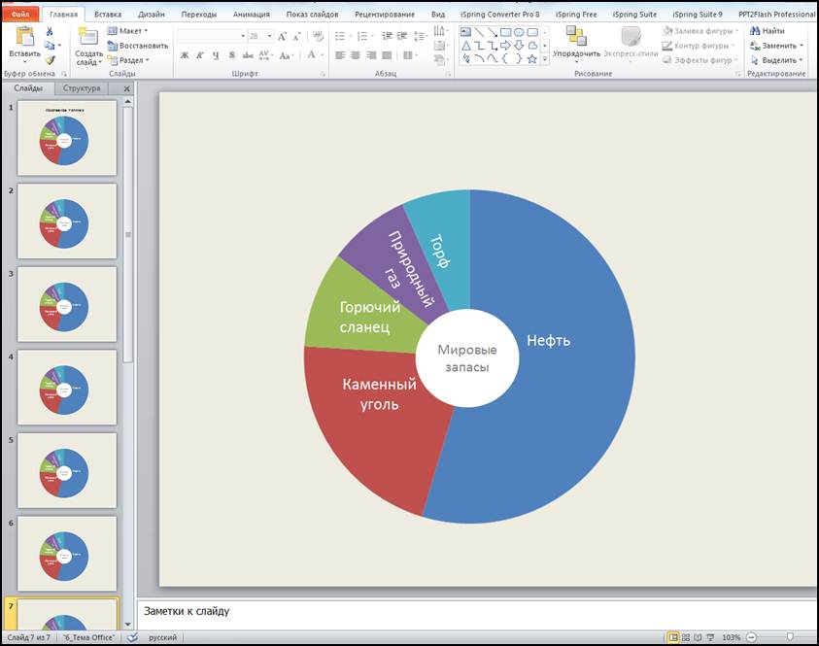Select the five-point star shape
819x646 pixels.
pyautogui.click(x=531, y=59)
